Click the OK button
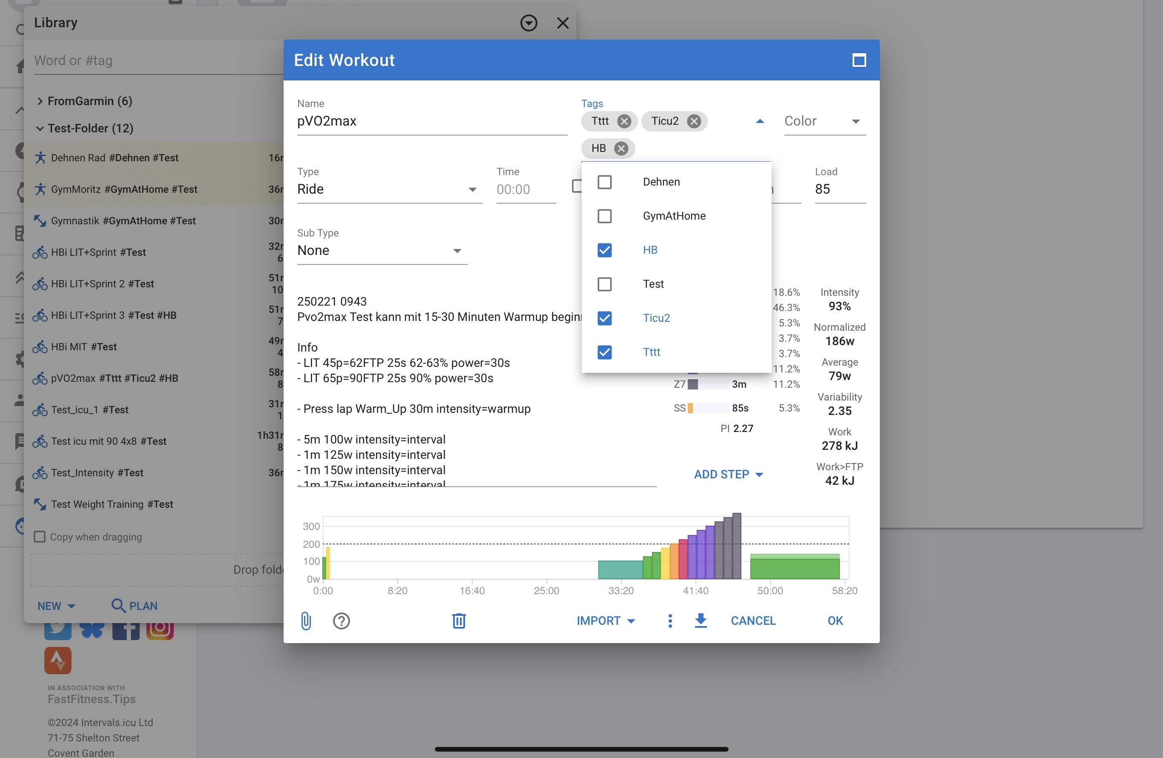Image resolution: width=1163 pixels, height=758 pixels. [835, 621]
